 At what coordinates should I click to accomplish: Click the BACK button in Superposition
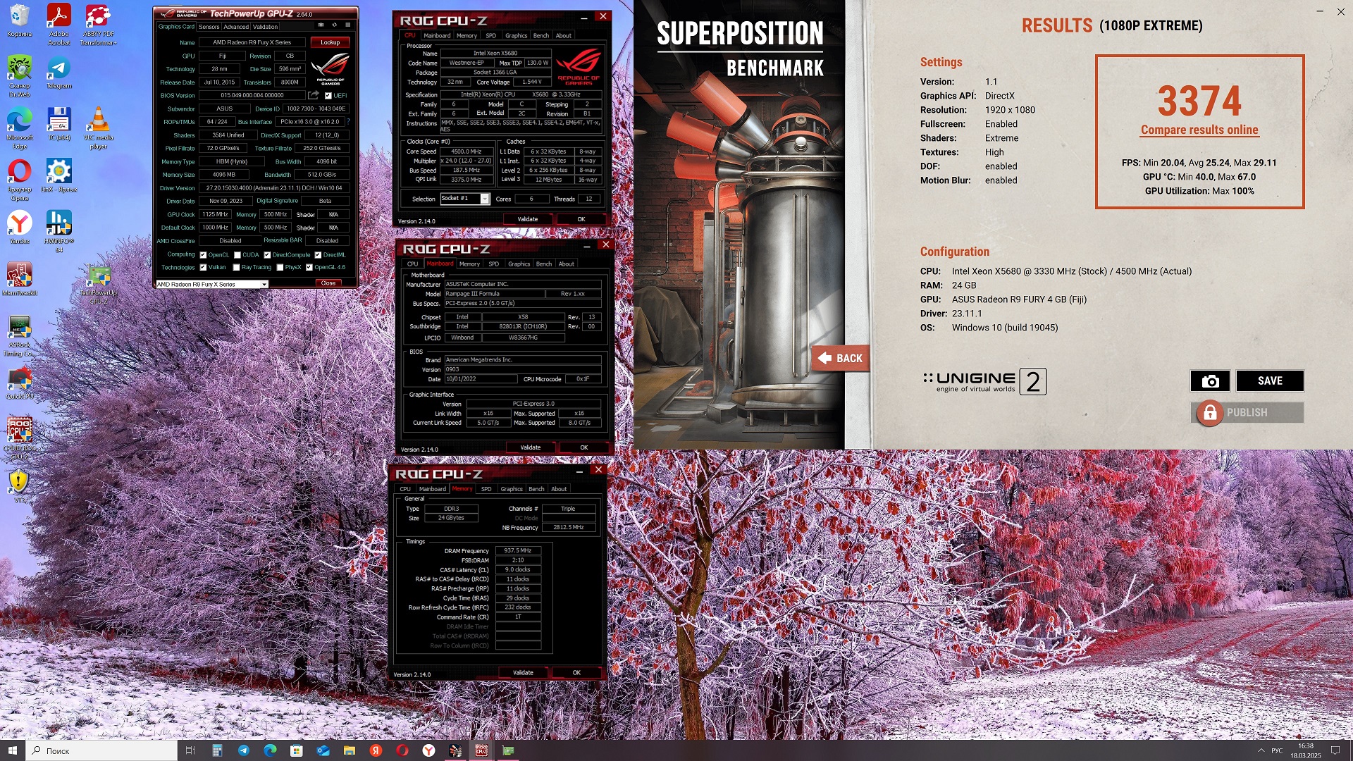pyautogui.click(x=841, y=358)
